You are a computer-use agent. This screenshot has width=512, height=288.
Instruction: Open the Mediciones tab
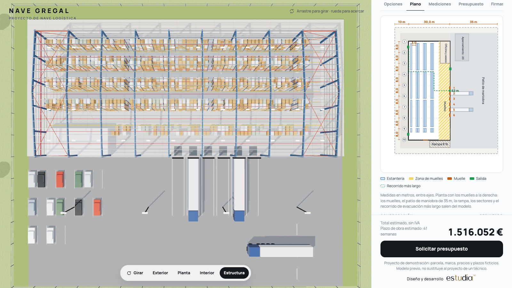coord(440,4)
